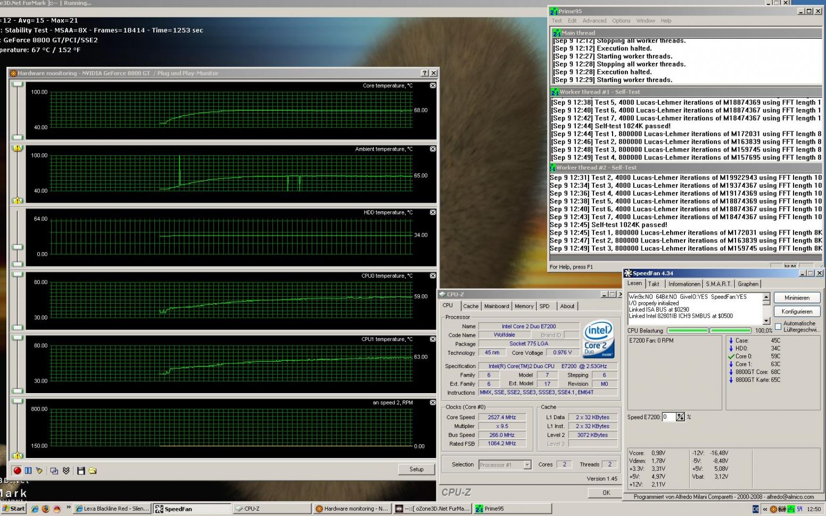Image resolution: width=826 pixels, height=516 pixels.
Task: Click Setup button in Hardware monitoring
Action: 416,469
